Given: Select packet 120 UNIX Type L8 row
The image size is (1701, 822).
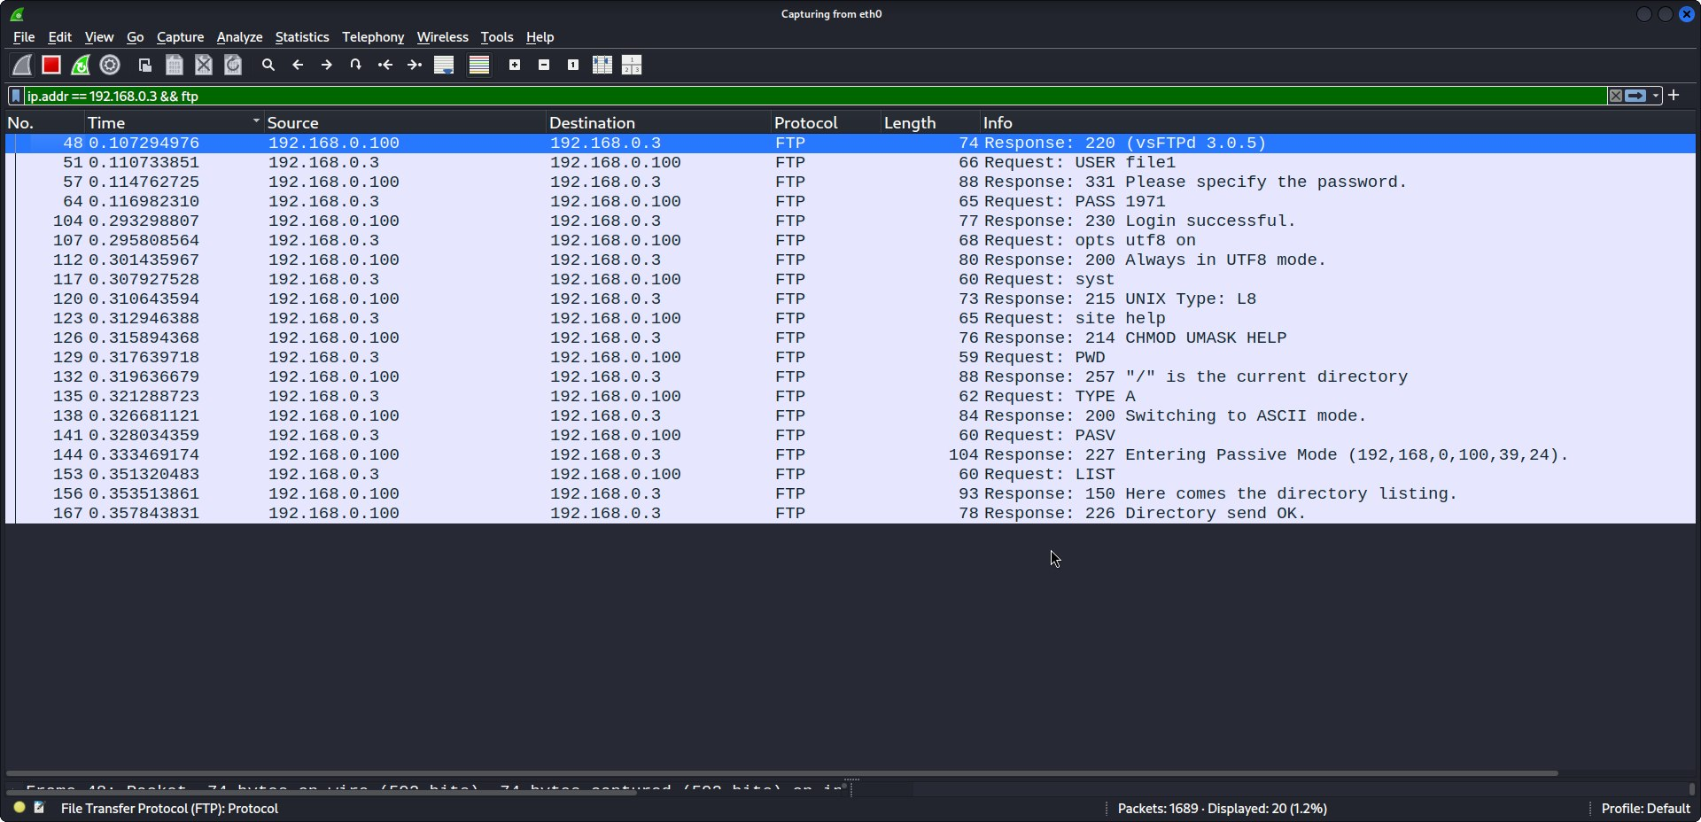Looking at the screenshot, I should pyautogui.click(x=850, y=299).
